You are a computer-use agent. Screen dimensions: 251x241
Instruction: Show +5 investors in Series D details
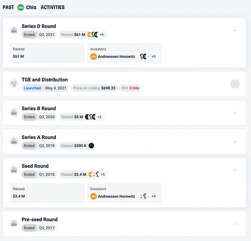pyautogui.click(x=154, y=56)
